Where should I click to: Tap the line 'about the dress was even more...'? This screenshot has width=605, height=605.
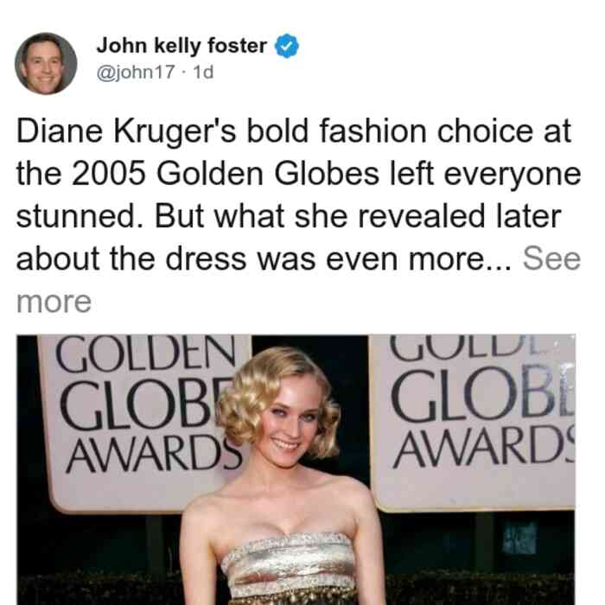(x=264, y=259)
